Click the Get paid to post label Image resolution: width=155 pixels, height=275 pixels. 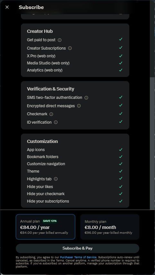point(41,40)
